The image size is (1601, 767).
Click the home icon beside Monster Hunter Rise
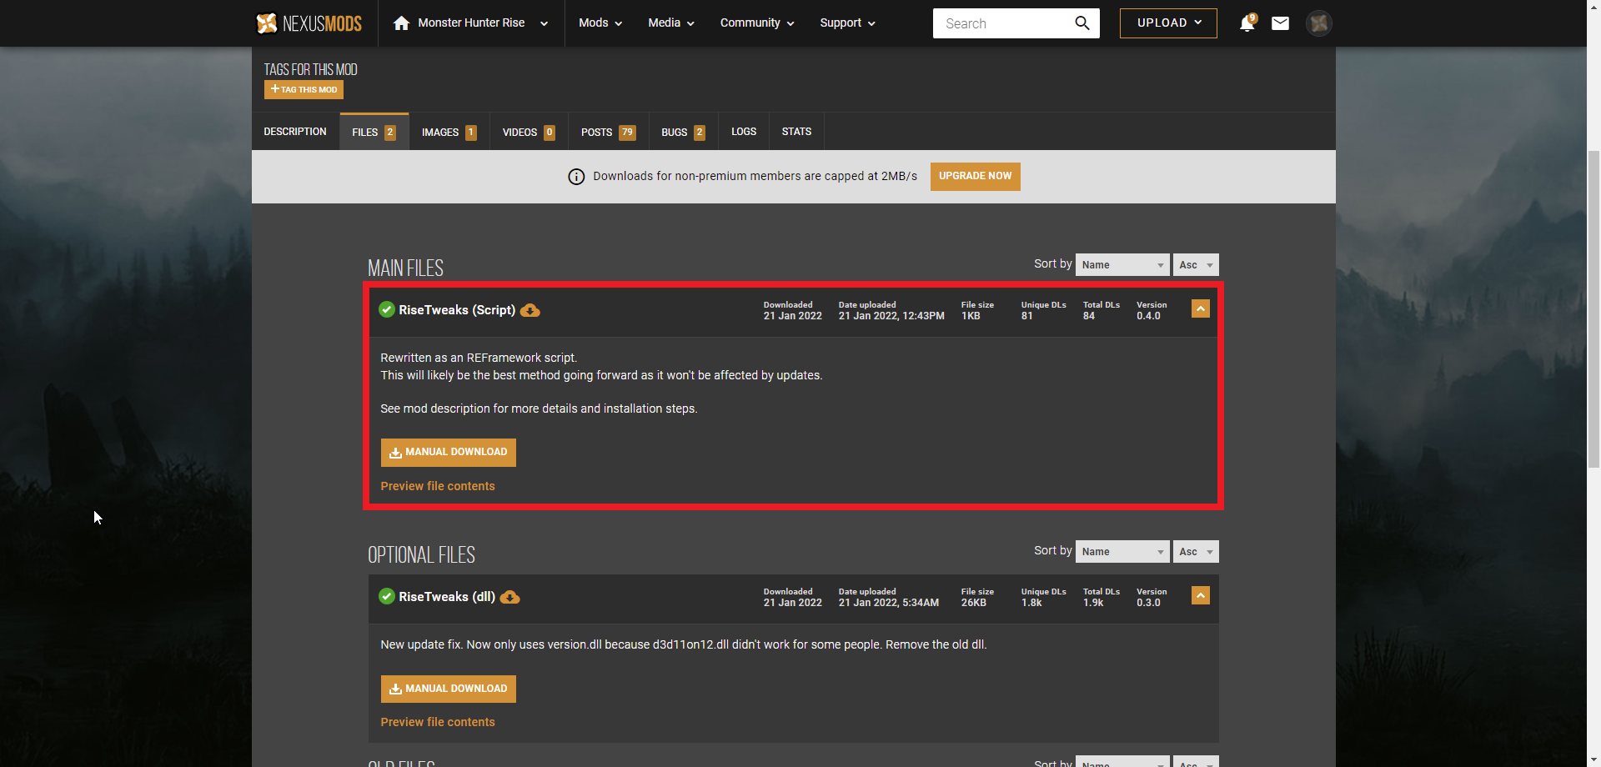tap(401, 23)
